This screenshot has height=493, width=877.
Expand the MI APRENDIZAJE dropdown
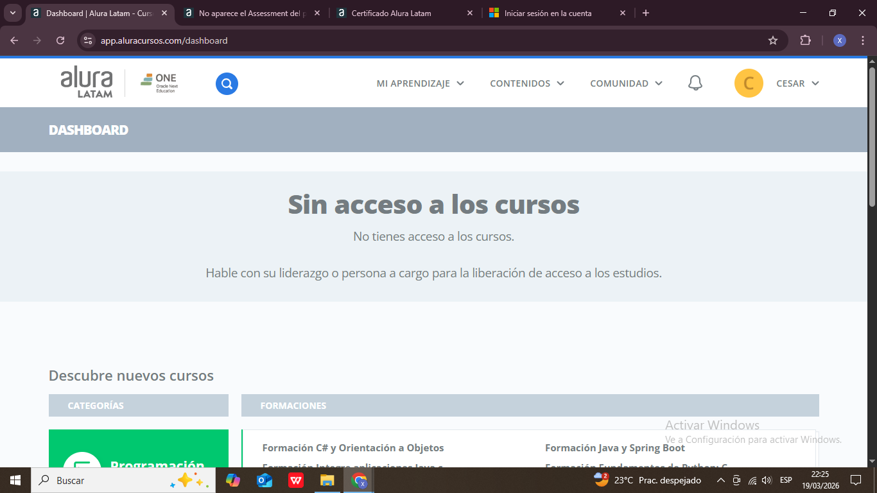click(x=420, y=83)
